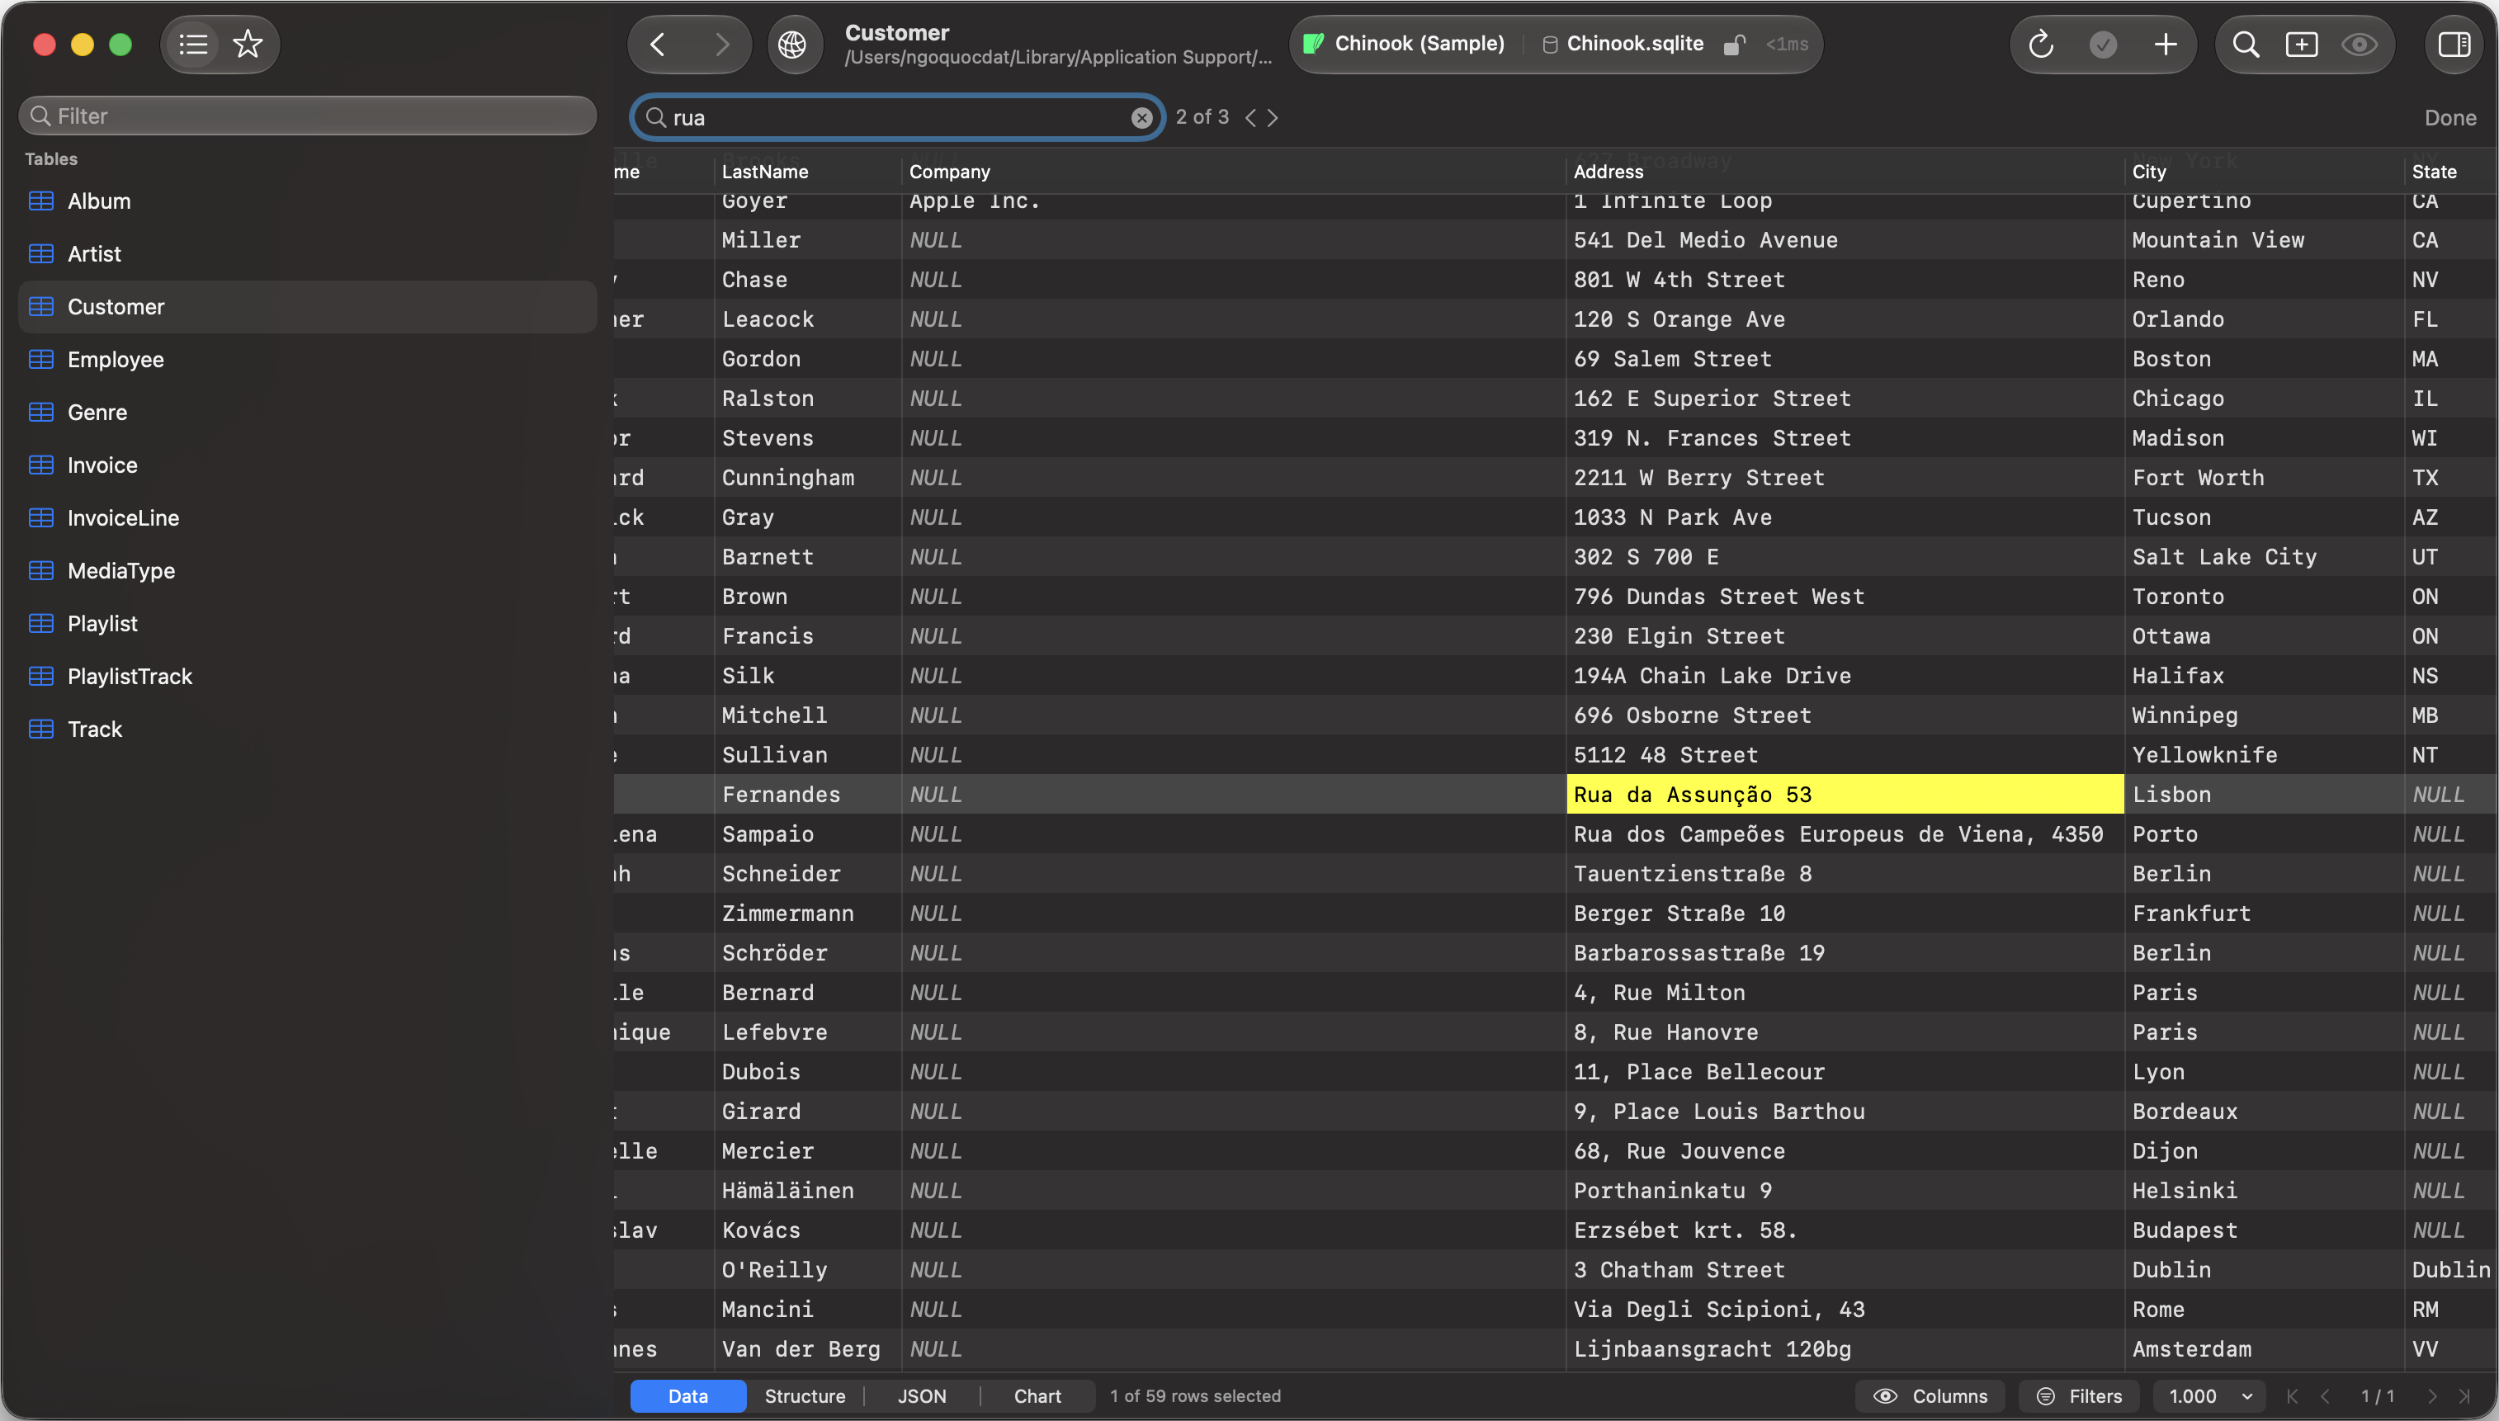Sort by State column header
2499x1421 pixels.
click(2450, 172)
